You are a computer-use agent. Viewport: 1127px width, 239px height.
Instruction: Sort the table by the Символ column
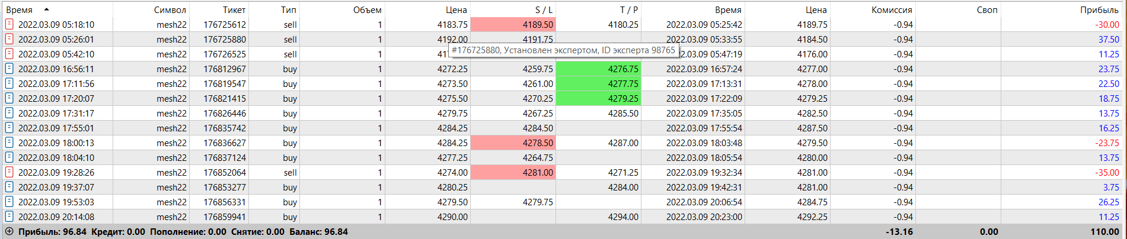point(170,9)
